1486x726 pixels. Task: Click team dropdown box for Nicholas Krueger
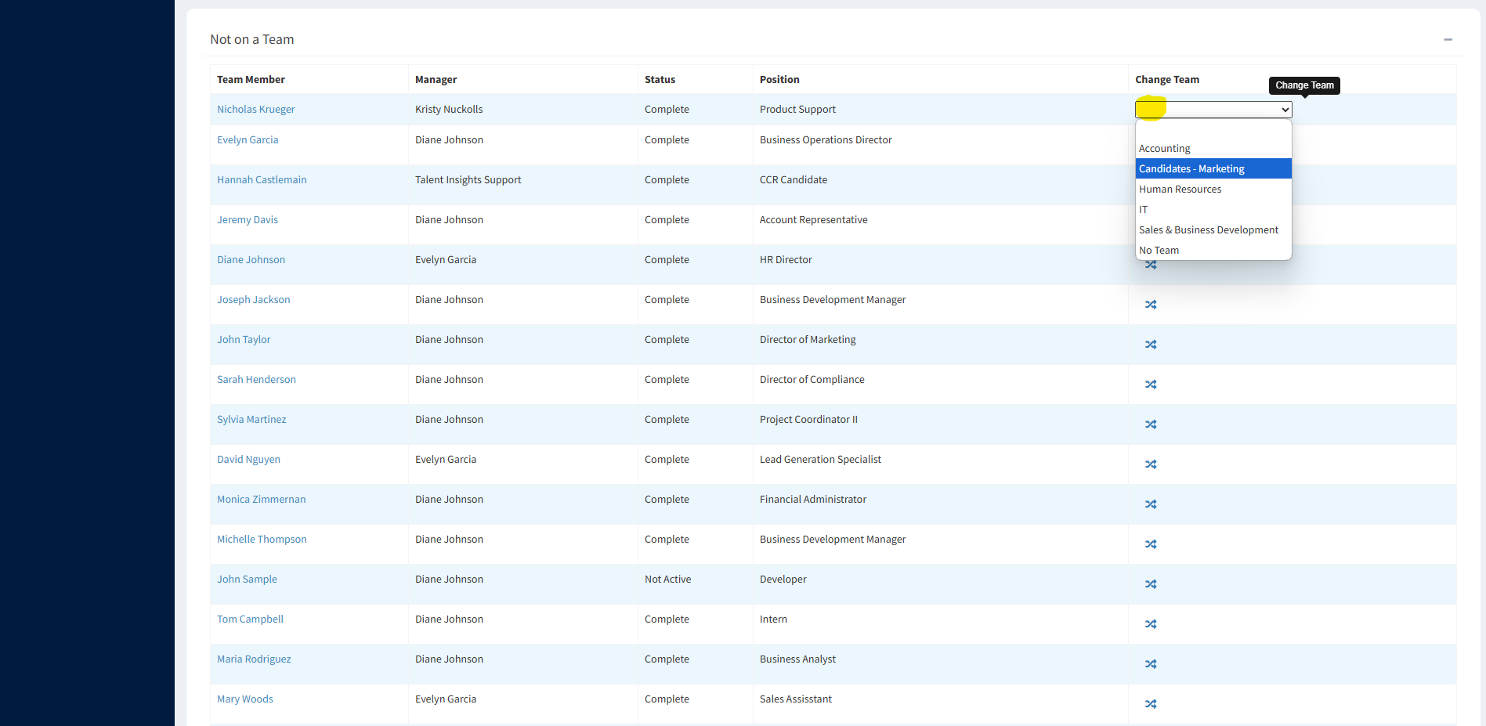tap(1213, 110)
